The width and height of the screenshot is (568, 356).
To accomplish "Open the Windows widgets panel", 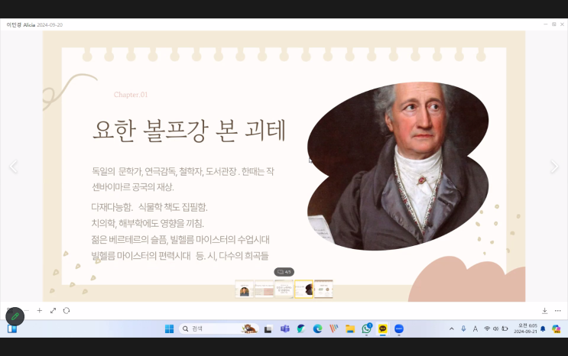I will pos(12,328).
